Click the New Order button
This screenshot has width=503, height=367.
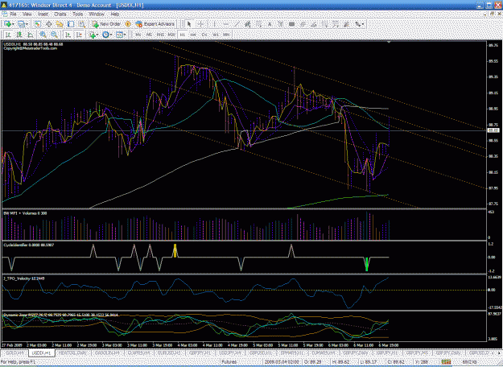[106, 24]
